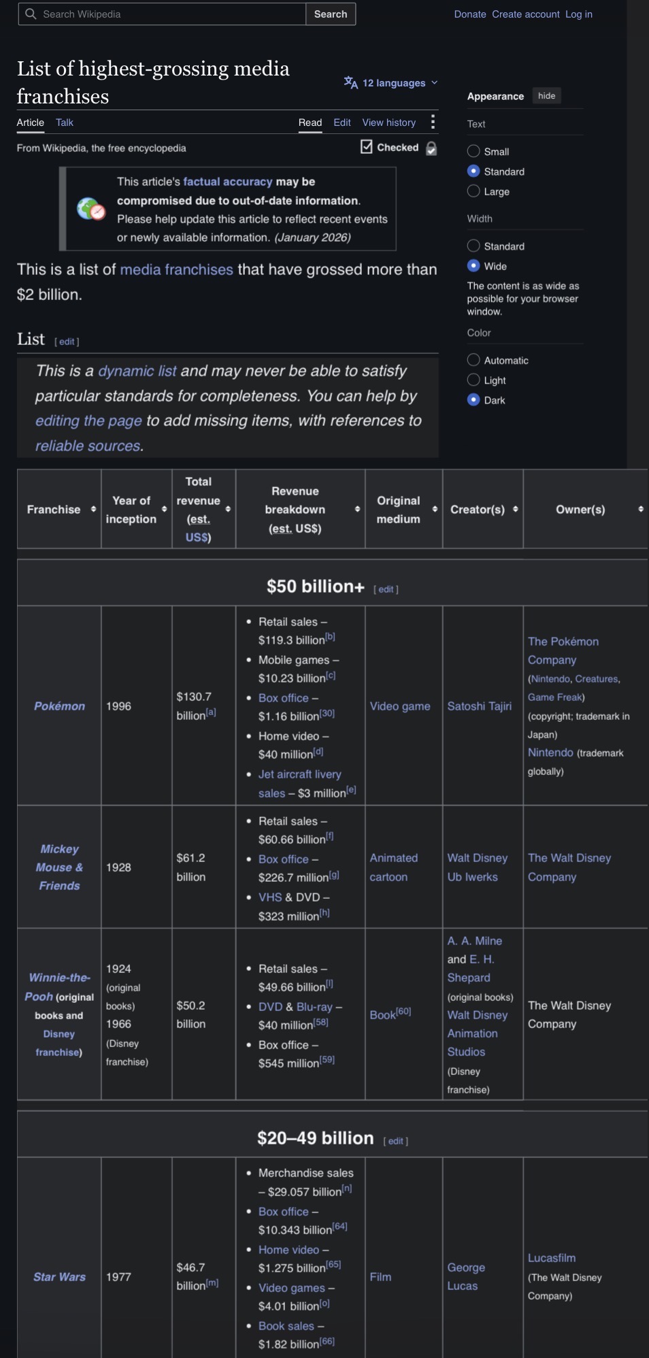Sort table by Year of inception
The image size is (649, 1358).
click(x=164, y=510)
